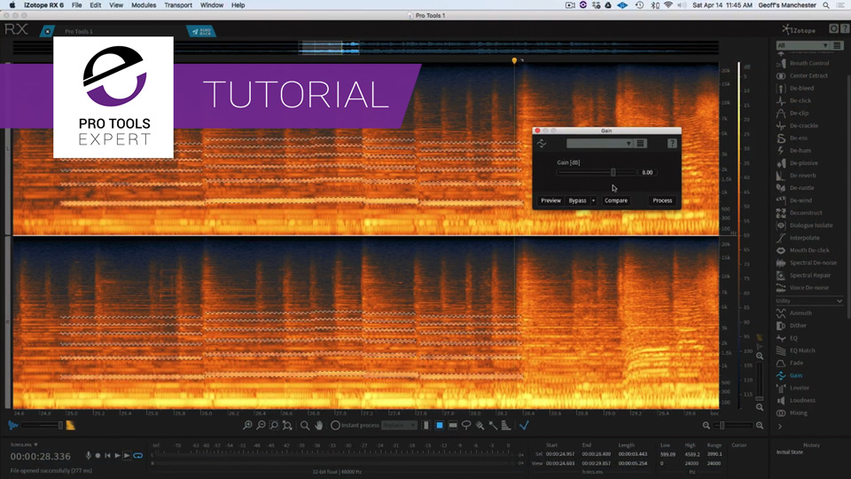Open the Breath Control module

tap(803, 64)
